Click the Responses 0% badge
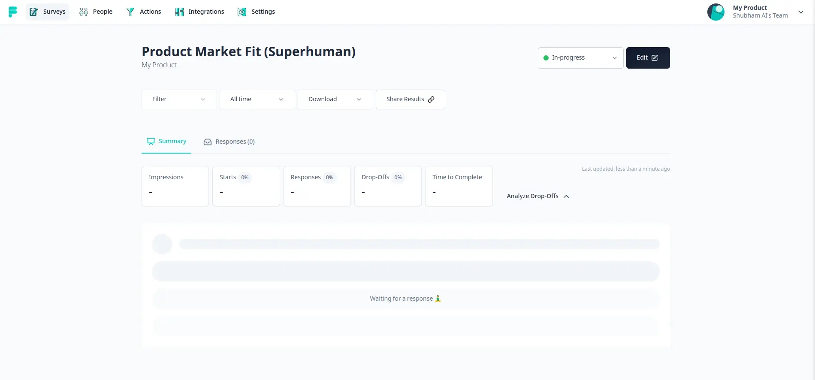Viewport: 815px width, 380px height. (329, 178)
